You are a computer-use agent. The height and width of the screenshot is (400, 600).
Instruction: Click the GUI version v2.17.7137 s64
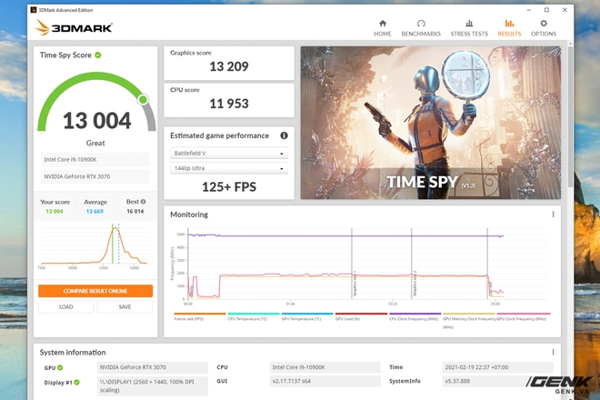325,381
